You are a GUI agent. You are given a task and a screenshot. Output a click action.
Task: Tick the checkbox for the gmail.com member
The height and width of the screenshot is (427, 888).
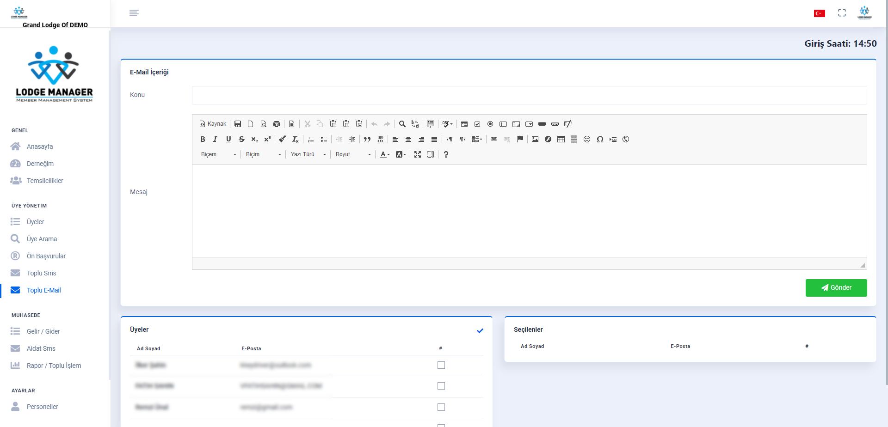pyautogui.click(x=441, y=407)
